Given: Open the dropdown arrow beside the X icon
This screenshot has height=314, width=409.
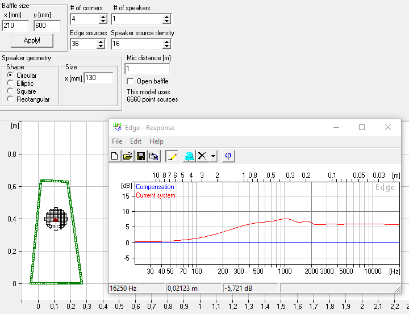Looking at the screenshot, I should [213, 156].
